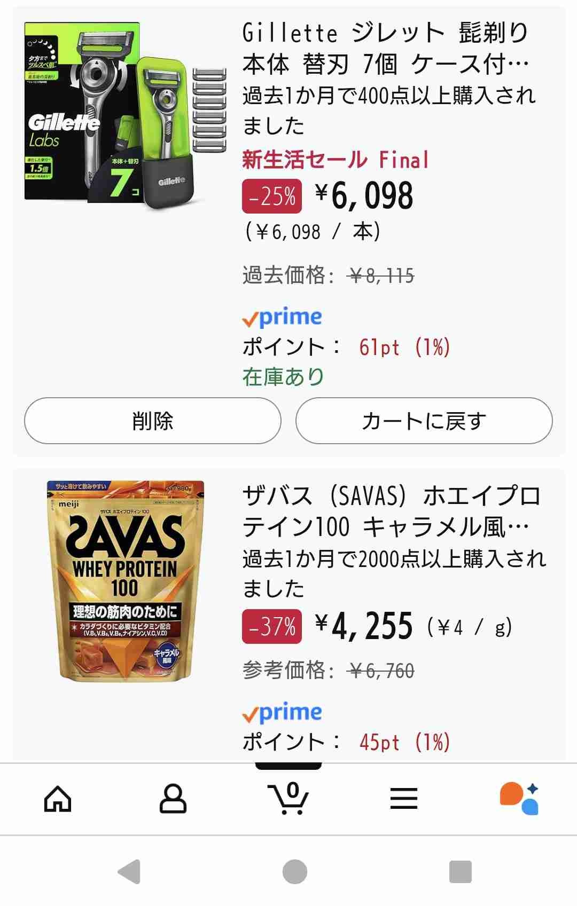The height and width of the screenshot is (906, 577).
Task: Tap the Android recent apps button
Action: (460, 872)
